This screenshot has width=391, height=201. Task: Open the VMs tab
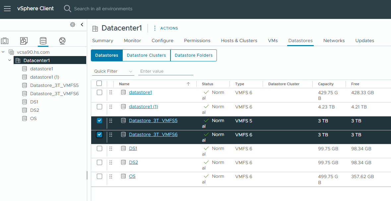[273, 41]
